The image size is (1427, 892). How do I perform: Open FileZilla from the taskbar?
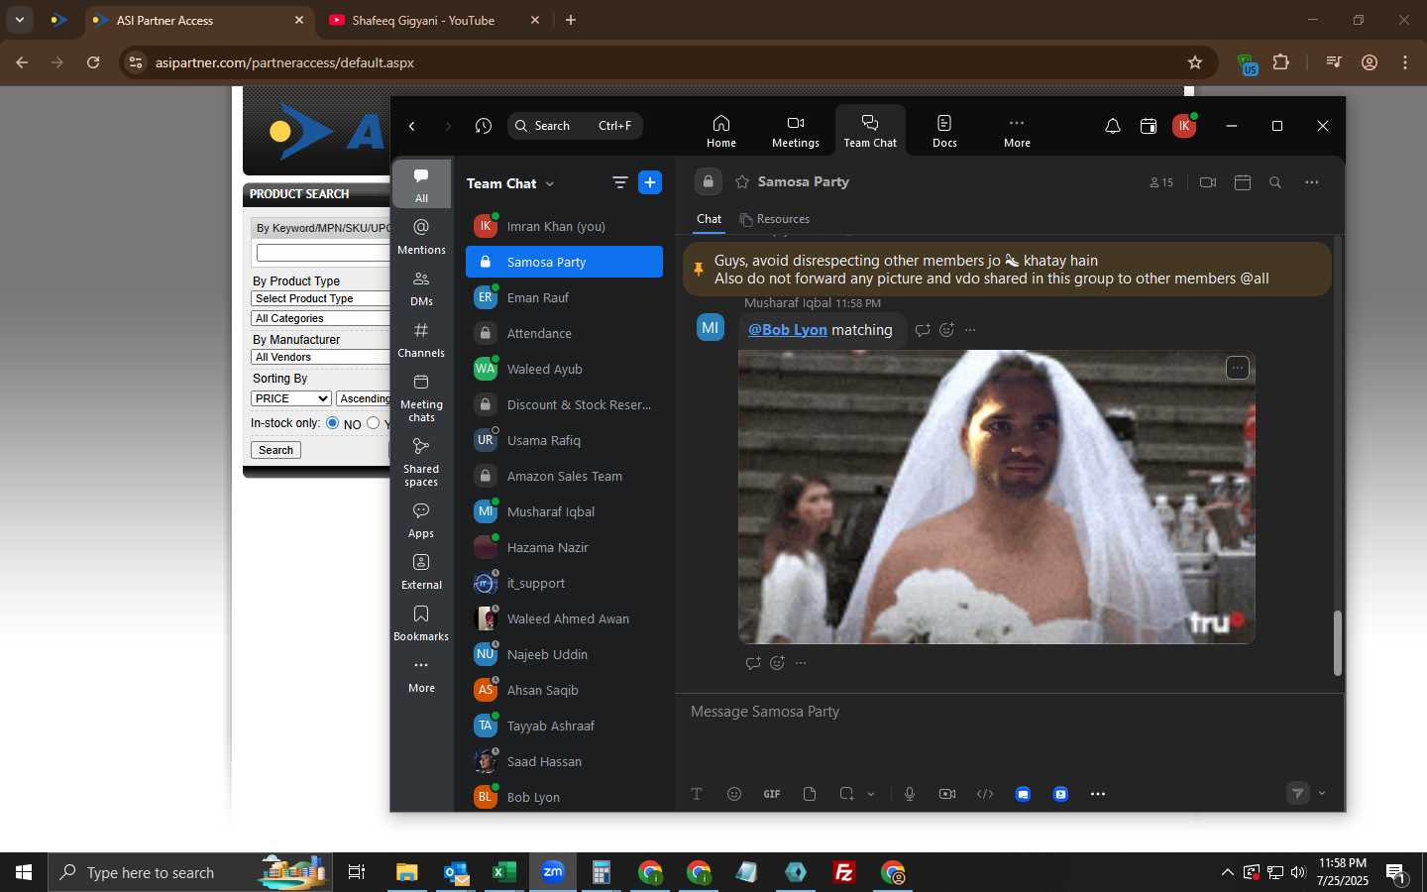(844, 872)
